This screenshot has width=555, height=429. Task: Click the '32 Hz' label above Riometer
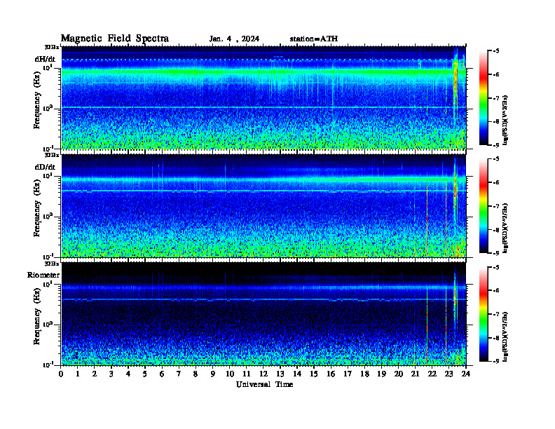point(53,264)
